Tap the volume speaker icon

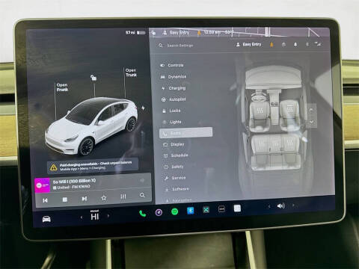click(281, 206)
